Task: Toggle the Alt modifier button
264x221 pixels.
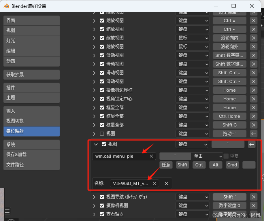Action: pos(215,165)
